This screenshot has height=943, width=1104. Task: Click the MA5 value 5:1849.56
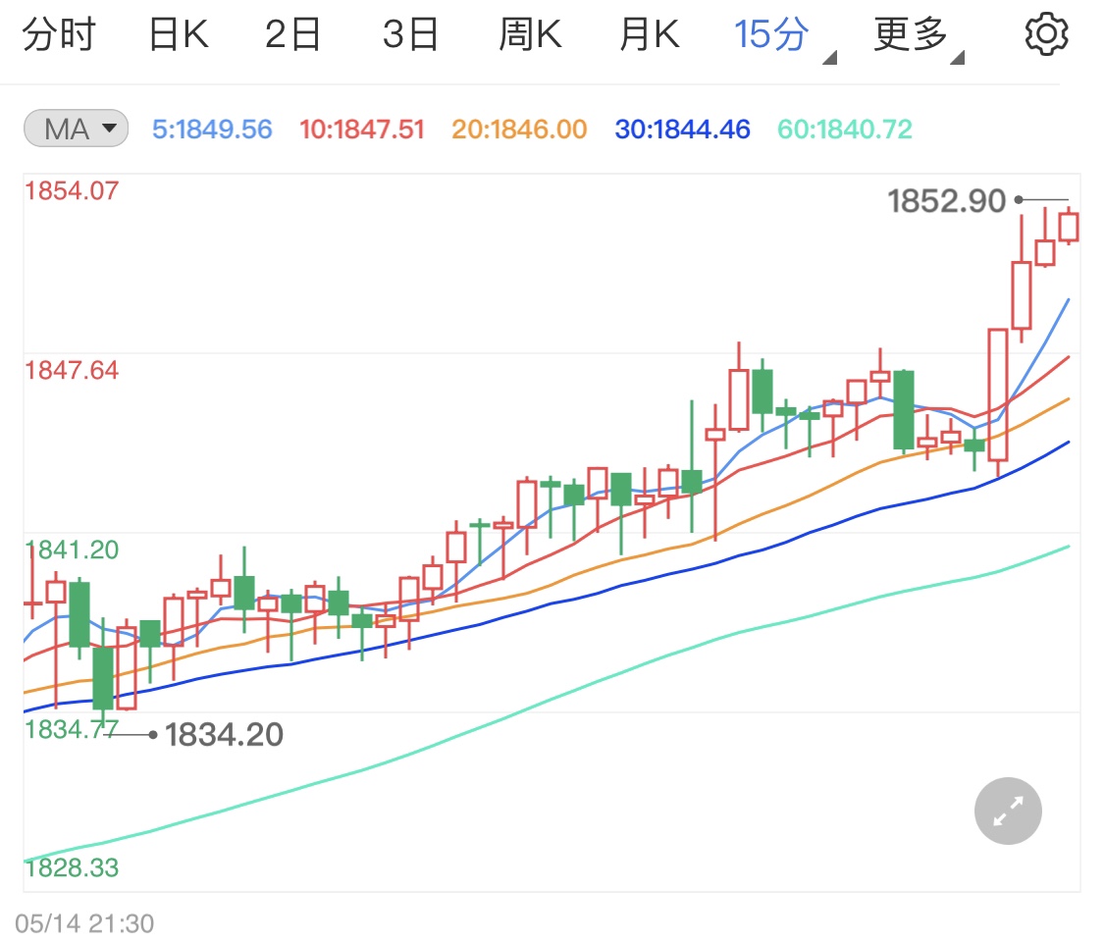click(x=212, y=129)
